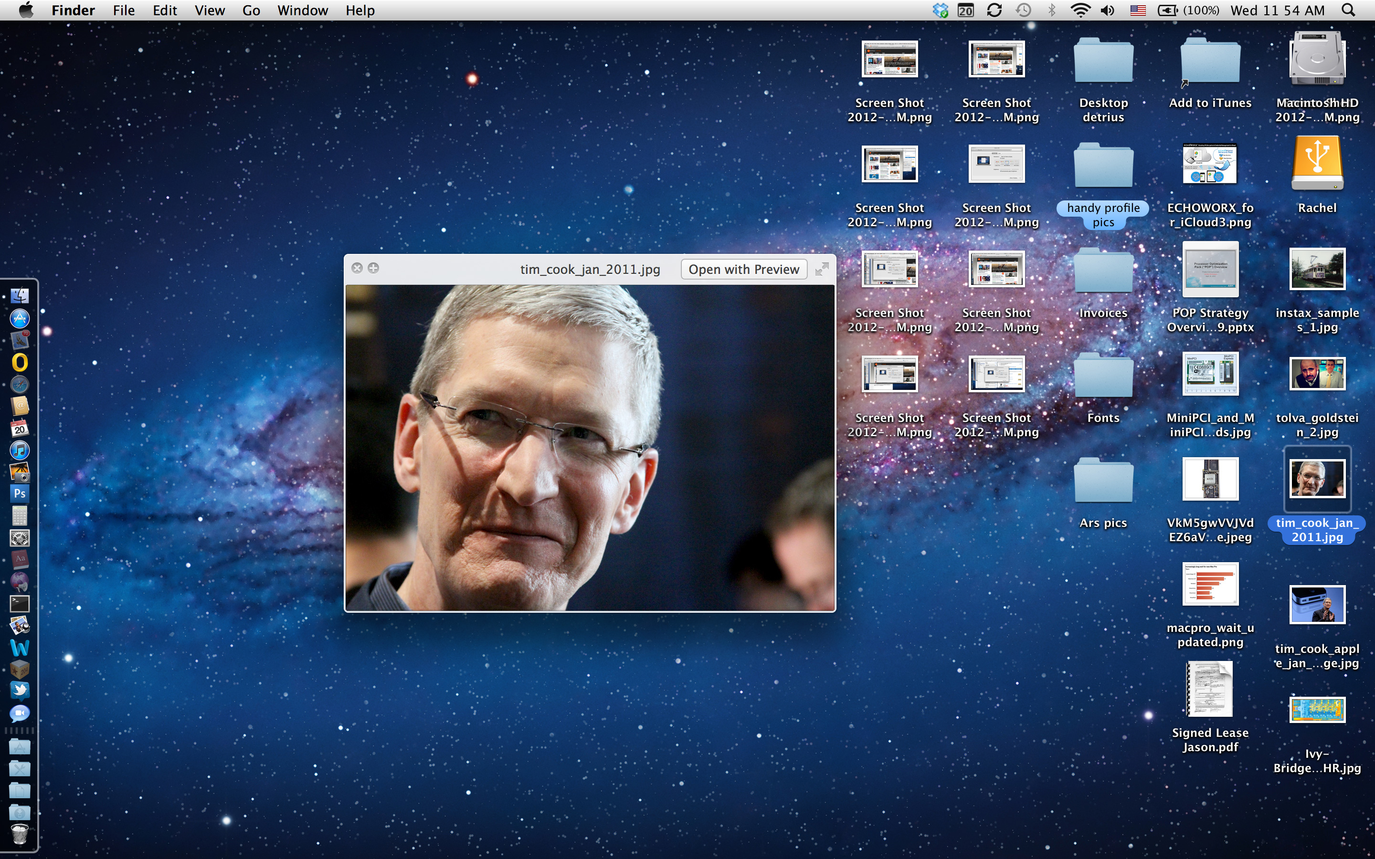The image size is (1375, 859).
Task: Open the Trash in the dock
Action: (19, 834)
